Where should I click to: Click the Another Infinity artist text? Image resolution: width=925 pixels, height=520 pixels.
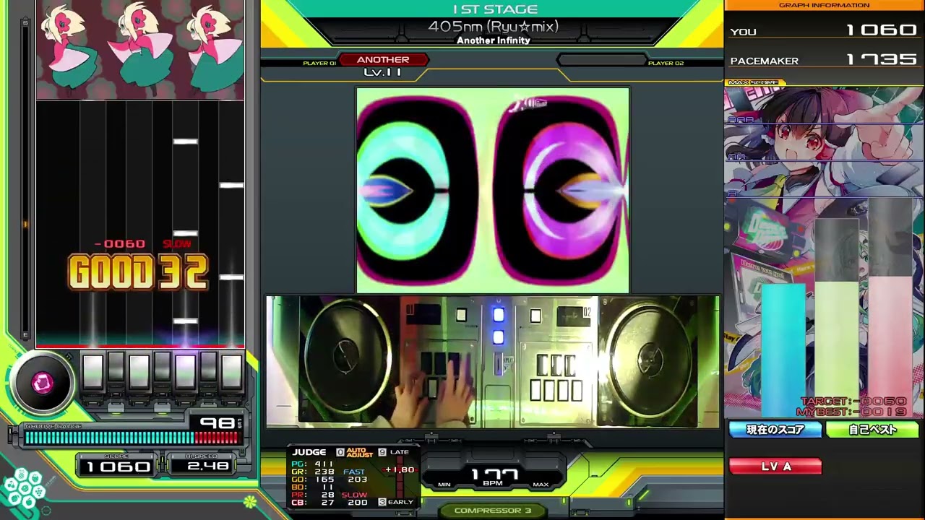(x=494, y=40)
